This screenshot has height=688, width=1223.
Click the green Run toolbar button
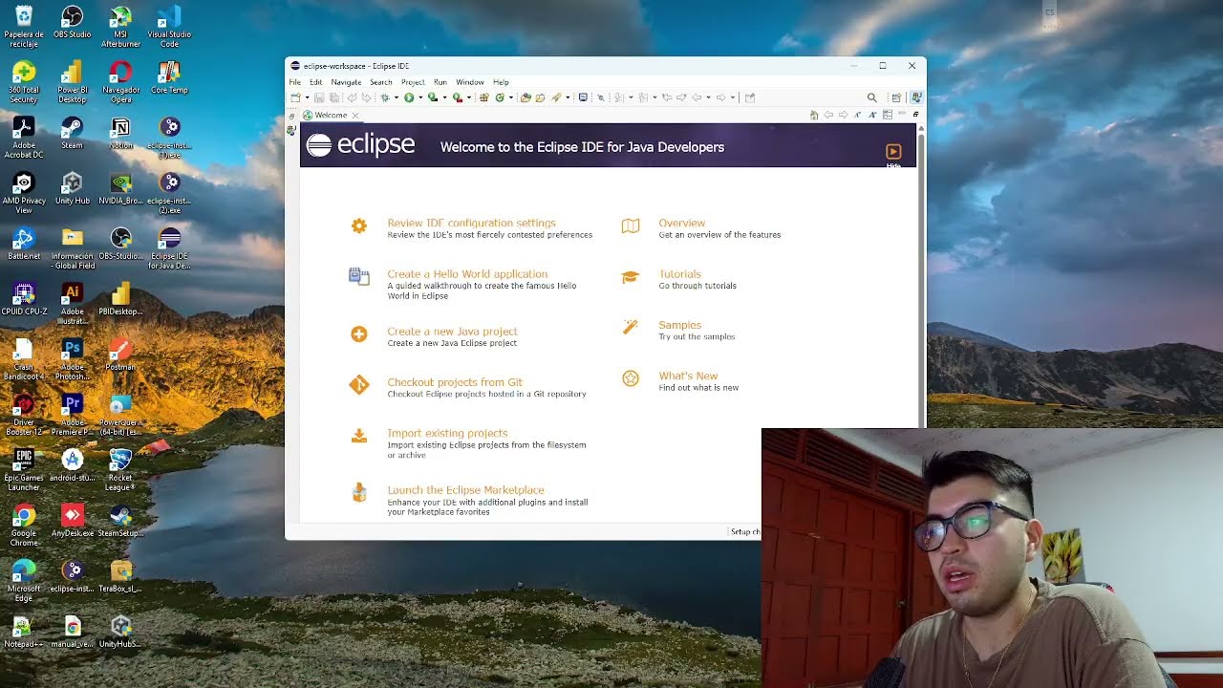409,97
